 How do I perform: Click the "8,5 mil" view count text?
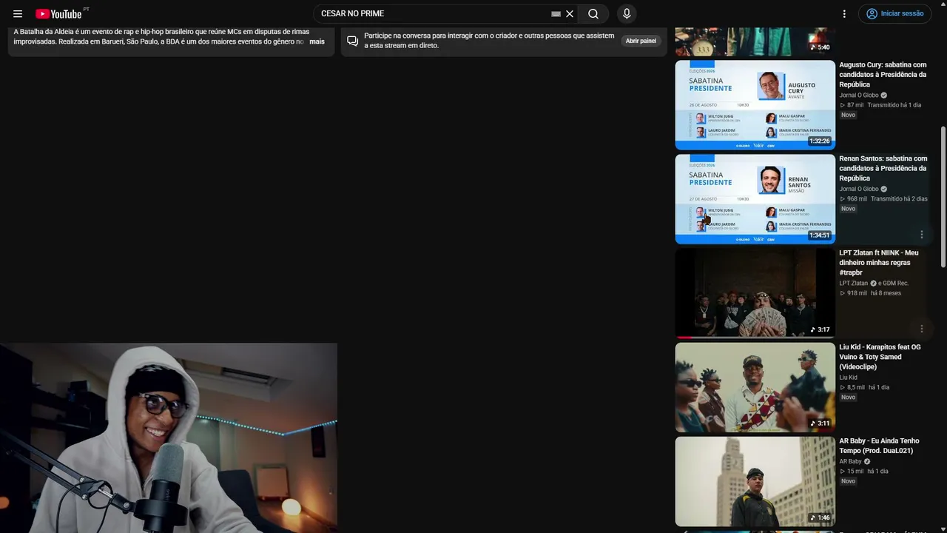pos(856,387)
